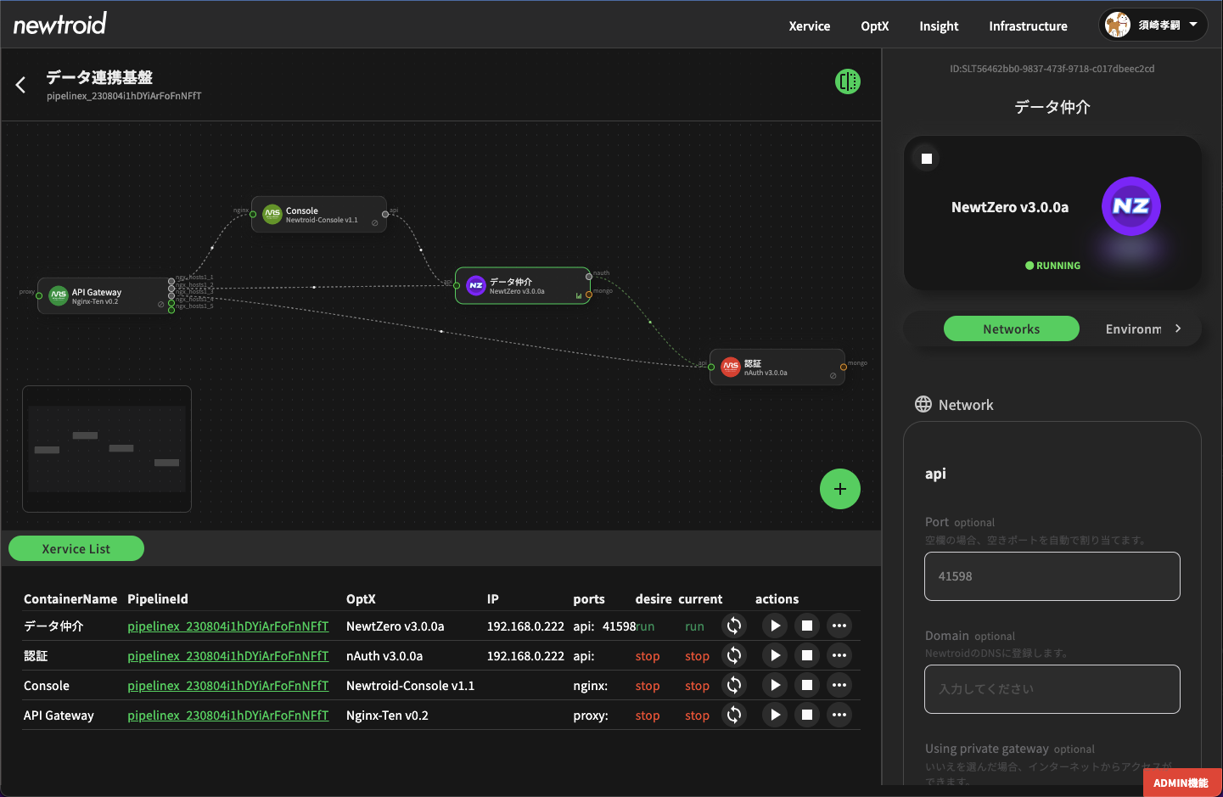
Task: Start the Console container
Action: pyautogui.click(x=775, y=685)
